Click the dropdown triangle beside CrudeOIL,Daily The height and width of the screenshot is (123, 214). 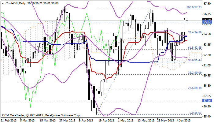click(x=2, y=3)
